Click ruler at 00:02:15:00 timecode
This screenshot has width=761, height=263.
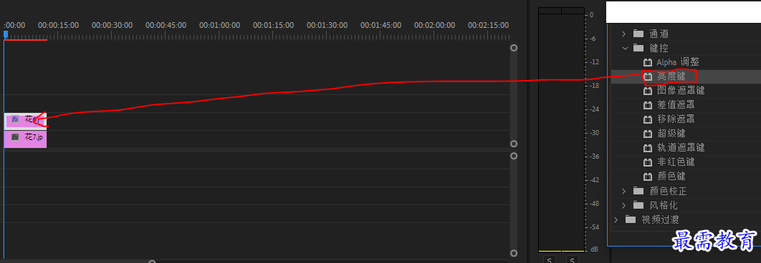coord(488,25)
